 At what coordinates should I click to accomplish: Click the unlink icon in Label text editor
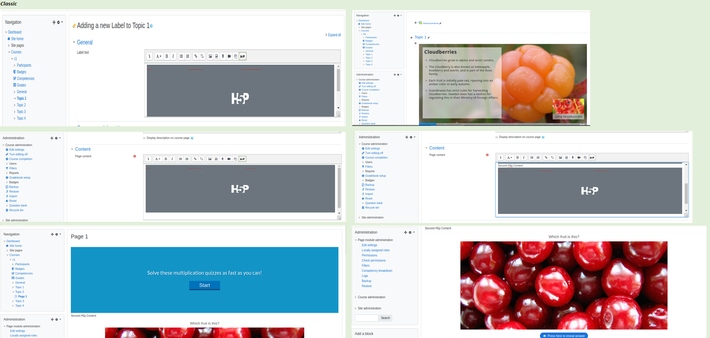pos(202,57)
